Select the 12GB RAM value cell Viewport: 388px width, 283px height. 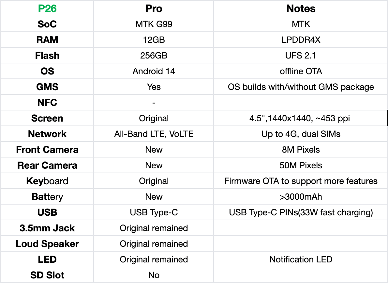point(154,40)
